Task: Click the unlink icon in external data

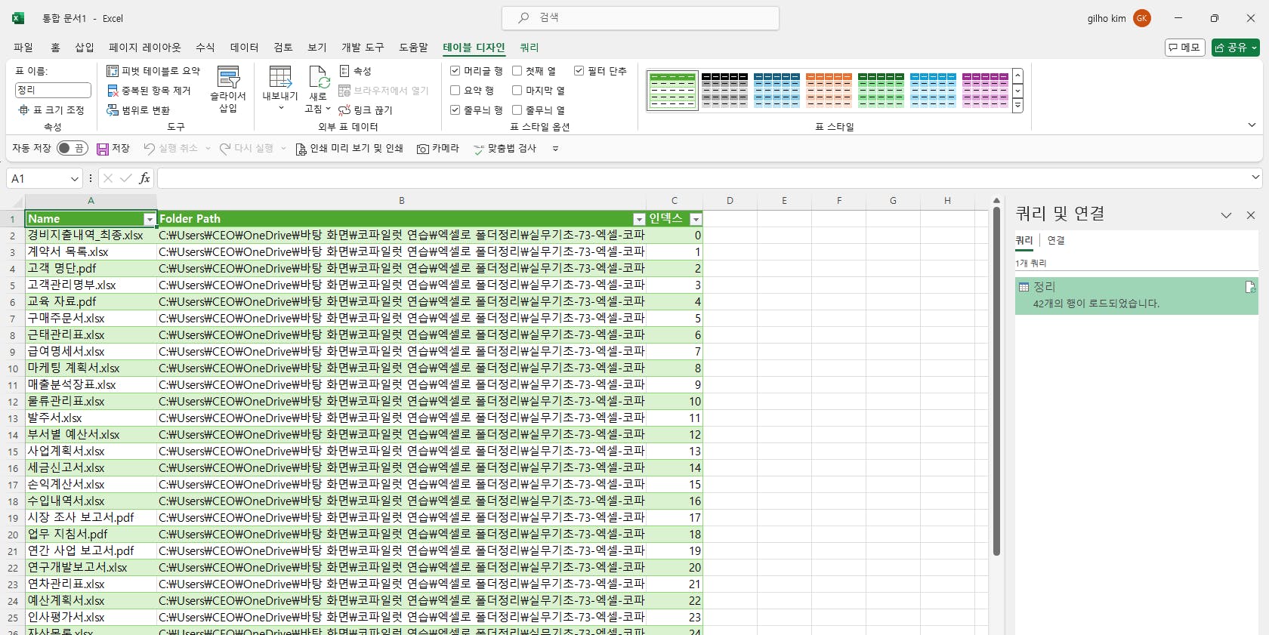Action: pyautogui.click(x=344, y=110)
